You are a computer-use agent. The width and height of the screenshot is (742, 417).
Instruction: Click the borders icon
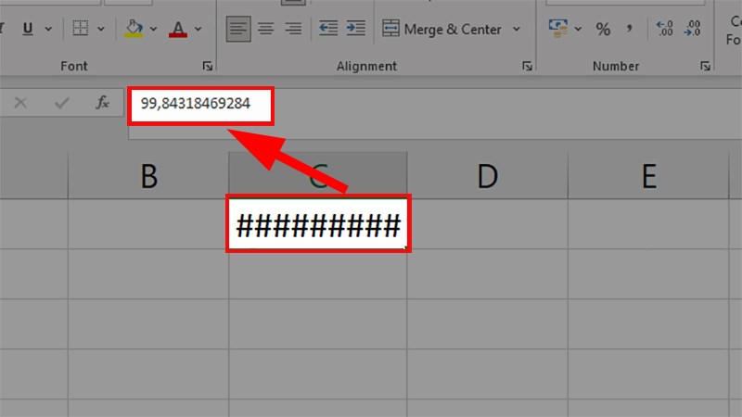pos(82,30)
